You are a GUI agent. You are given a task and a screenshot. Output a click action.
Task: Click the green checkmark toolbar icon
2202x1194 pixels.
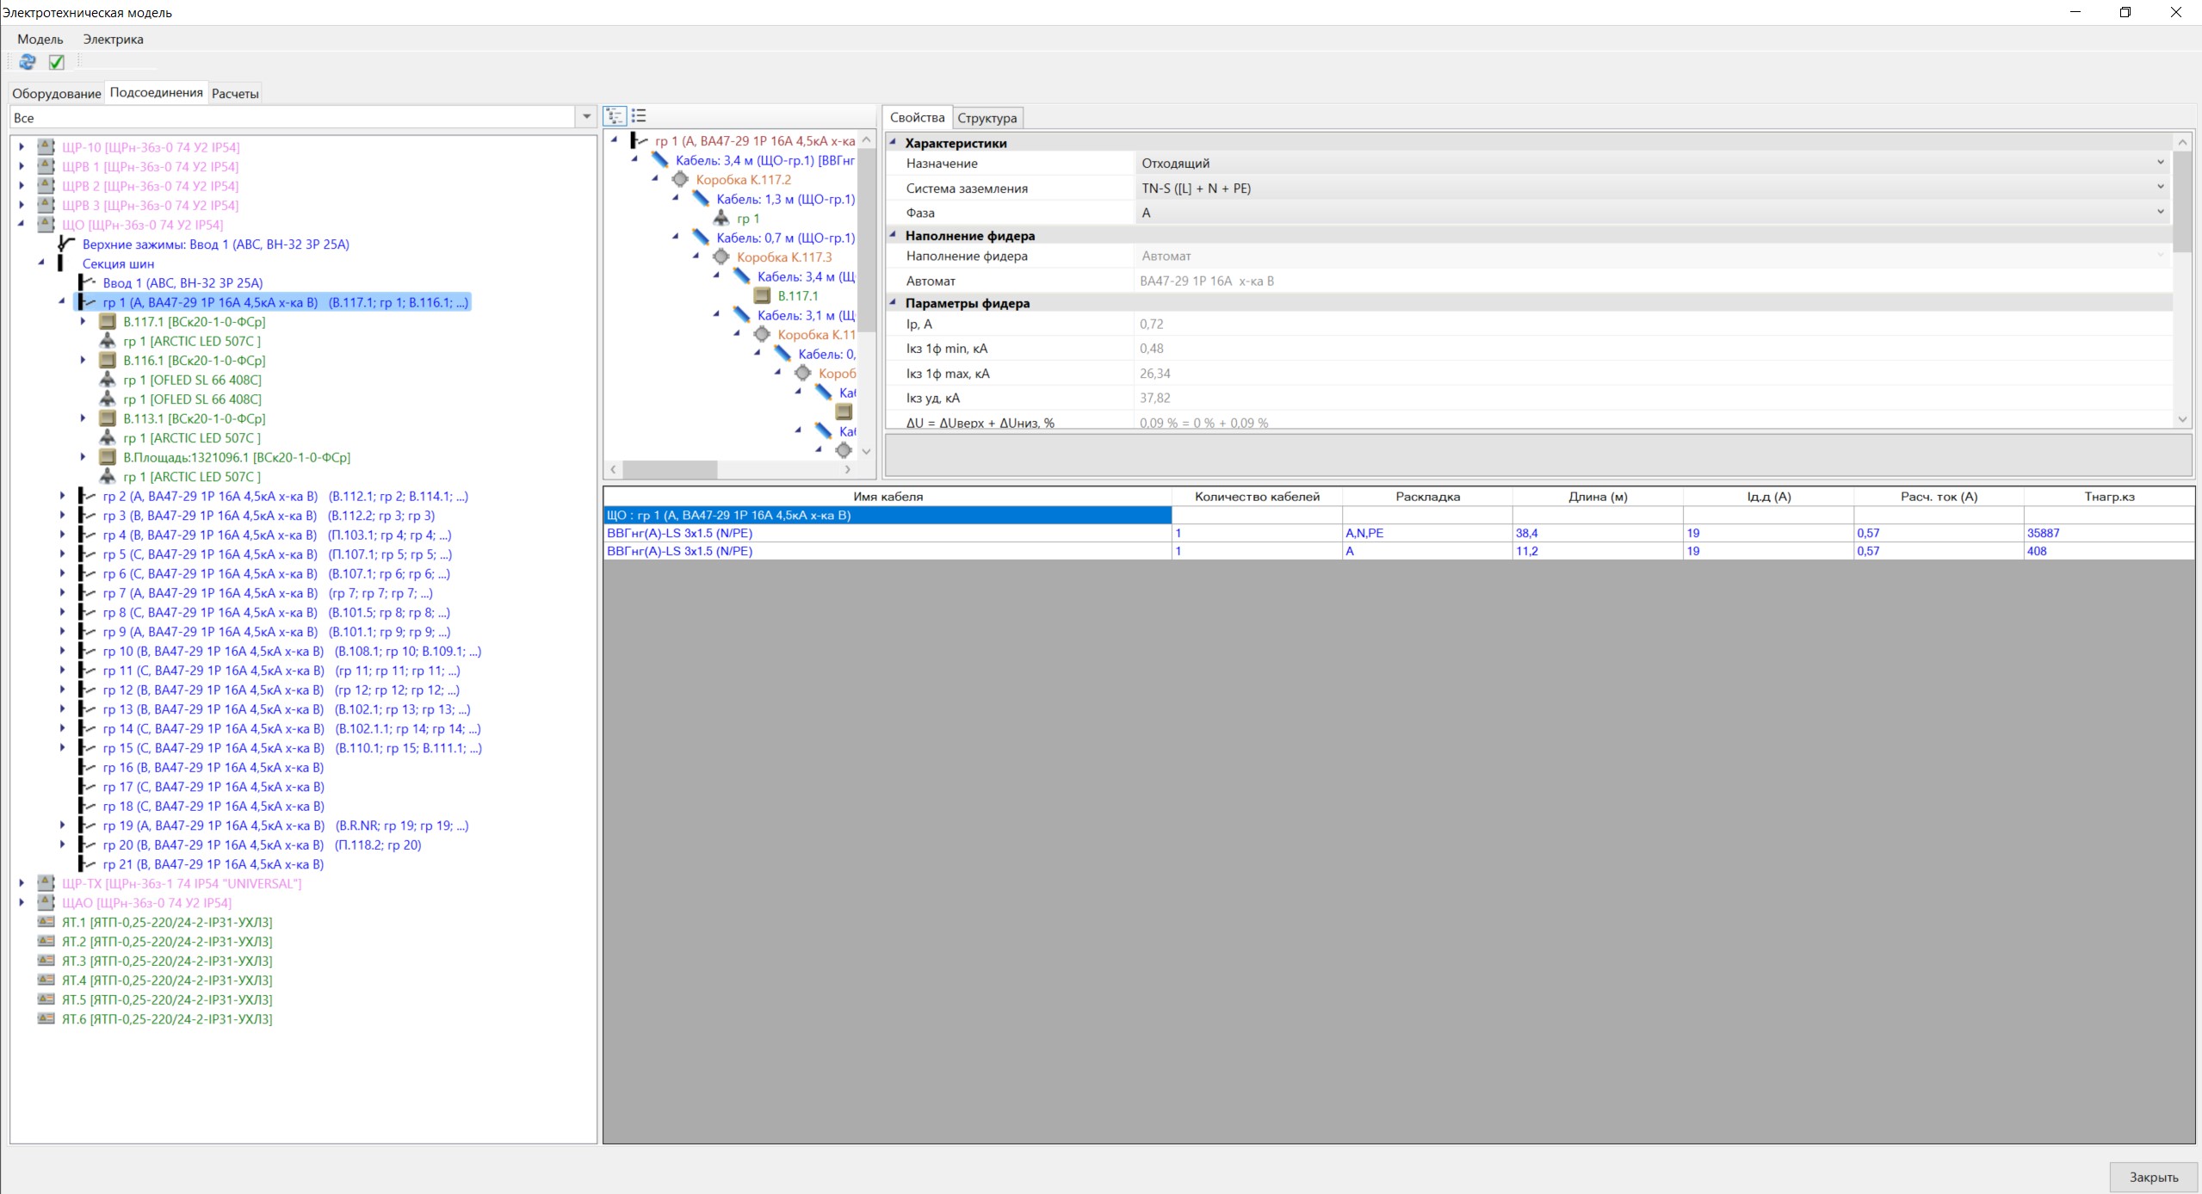(57, 62)
